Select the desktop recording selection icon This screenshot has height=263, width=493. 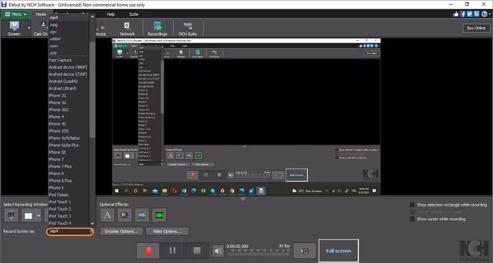pos(11,216)
